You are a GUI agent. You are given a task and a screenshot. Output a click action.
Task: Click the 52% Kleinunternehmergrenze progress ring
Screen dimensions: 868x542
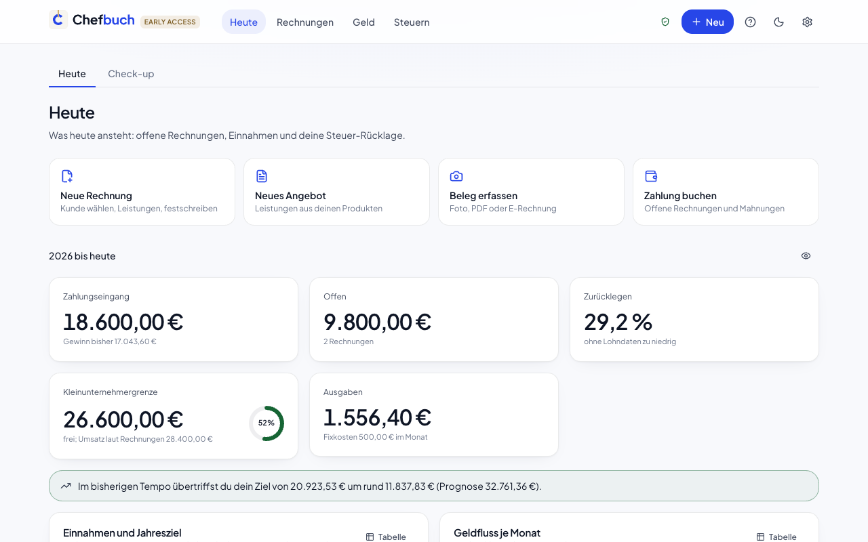[x=267, y=423]
